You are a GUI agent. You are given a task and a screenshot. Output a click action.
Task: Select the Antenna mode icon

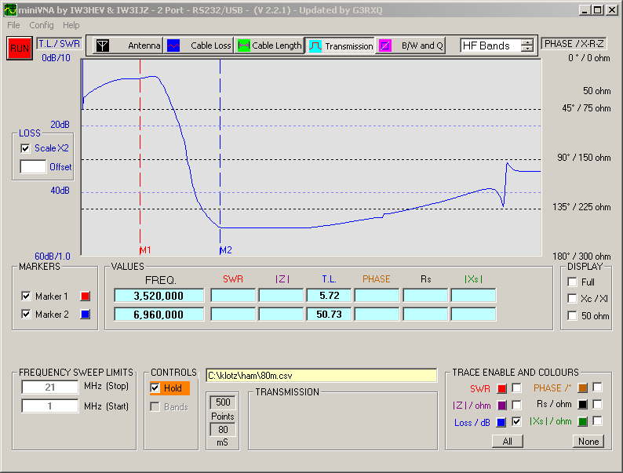point(103,45)
